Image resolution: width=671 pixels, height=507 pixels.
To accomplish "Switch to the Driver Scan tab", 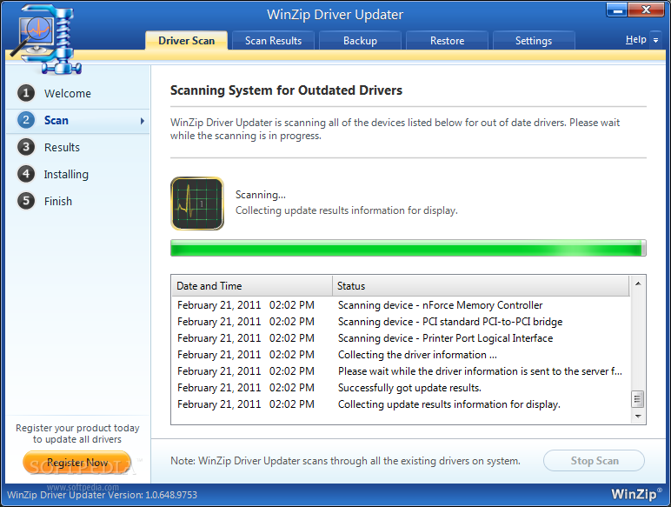I will (186, 41).
